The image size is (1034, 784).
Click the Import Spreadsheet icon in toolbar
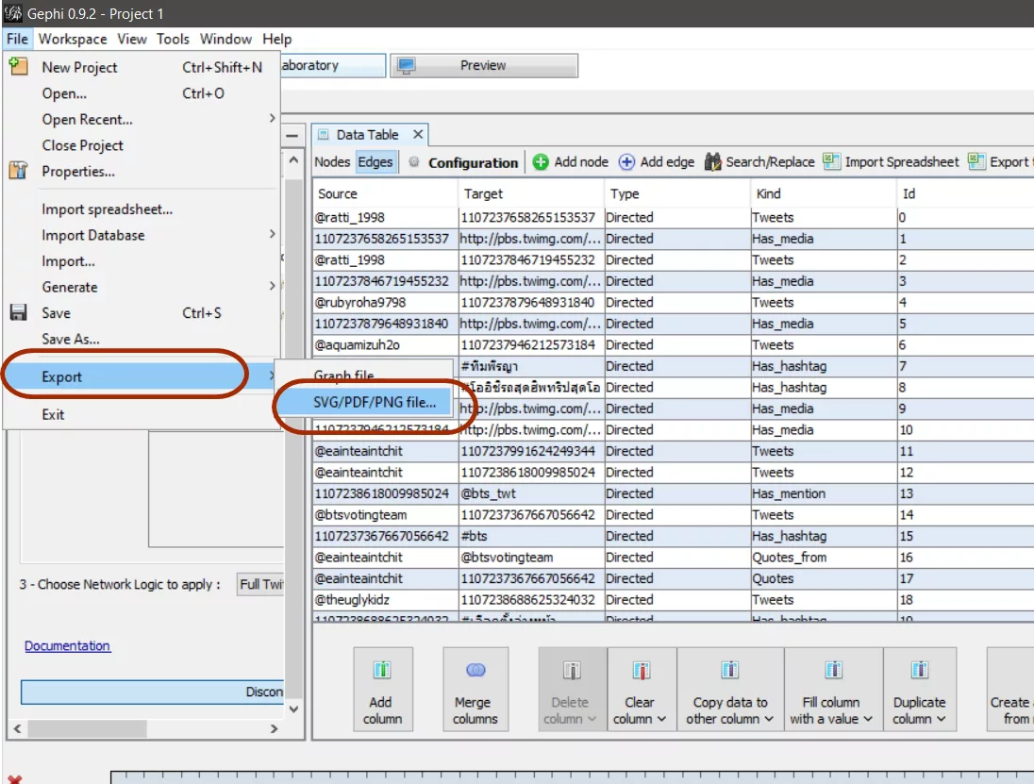pos(831,161)
